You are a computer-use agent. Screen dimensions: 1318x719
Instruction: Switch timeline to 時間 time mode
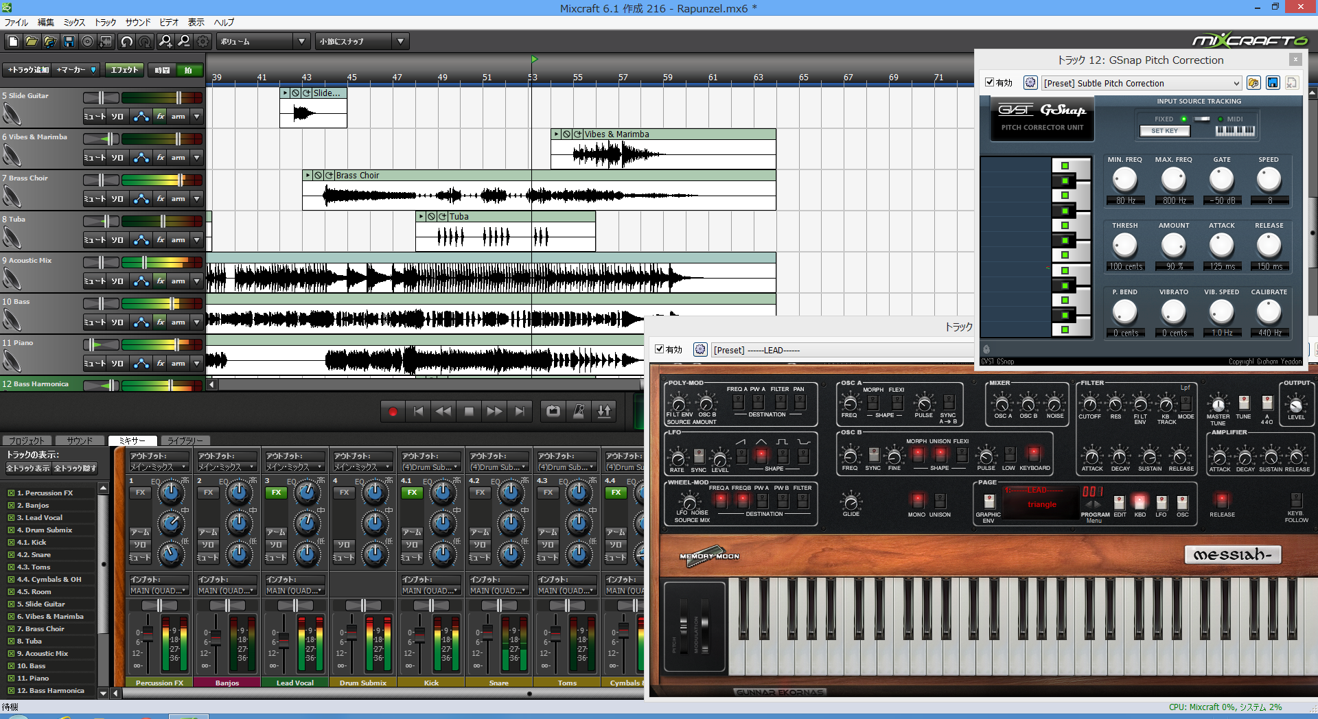tap(162, 70)
